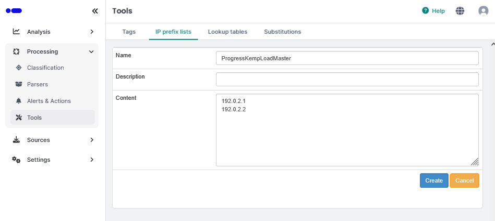Collapse the Processing section chevron
The image size is (495, 221).
click(x=91, y=51)
